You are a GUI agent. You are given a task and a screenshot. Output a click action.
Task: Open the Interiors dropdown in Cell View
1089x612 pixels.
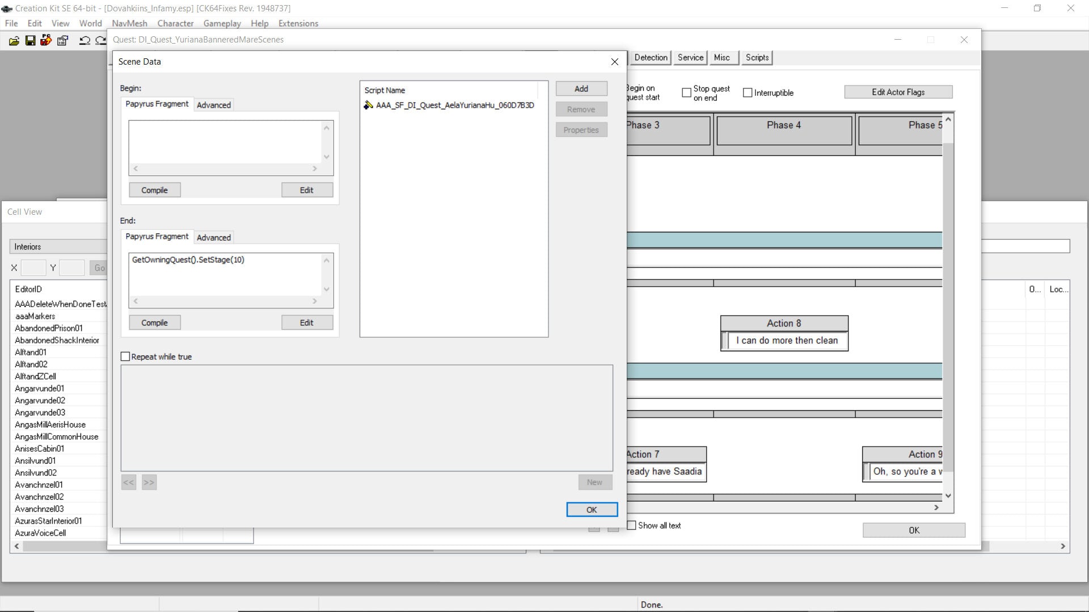pos(58,246)
